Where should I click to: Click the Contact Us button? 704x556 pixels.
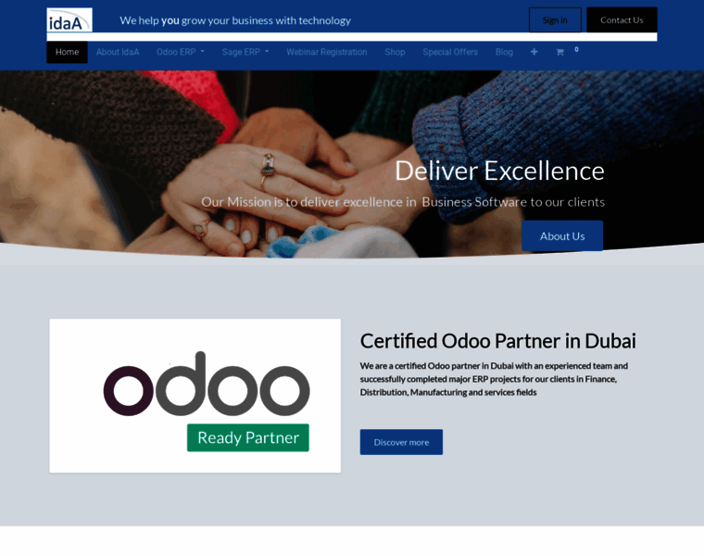point(622,19)
